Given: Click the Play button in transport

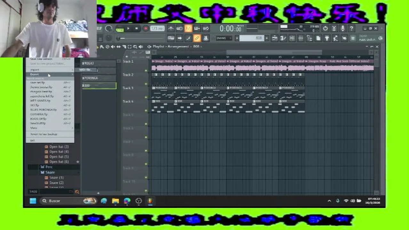Looking at the screenshot, I should [128, 29].
